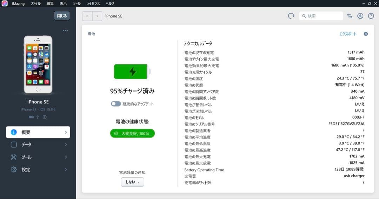This screenshot has height=199, width=379.
Task: Open the しない notification dropdown
Action: (x=132, y=182)
